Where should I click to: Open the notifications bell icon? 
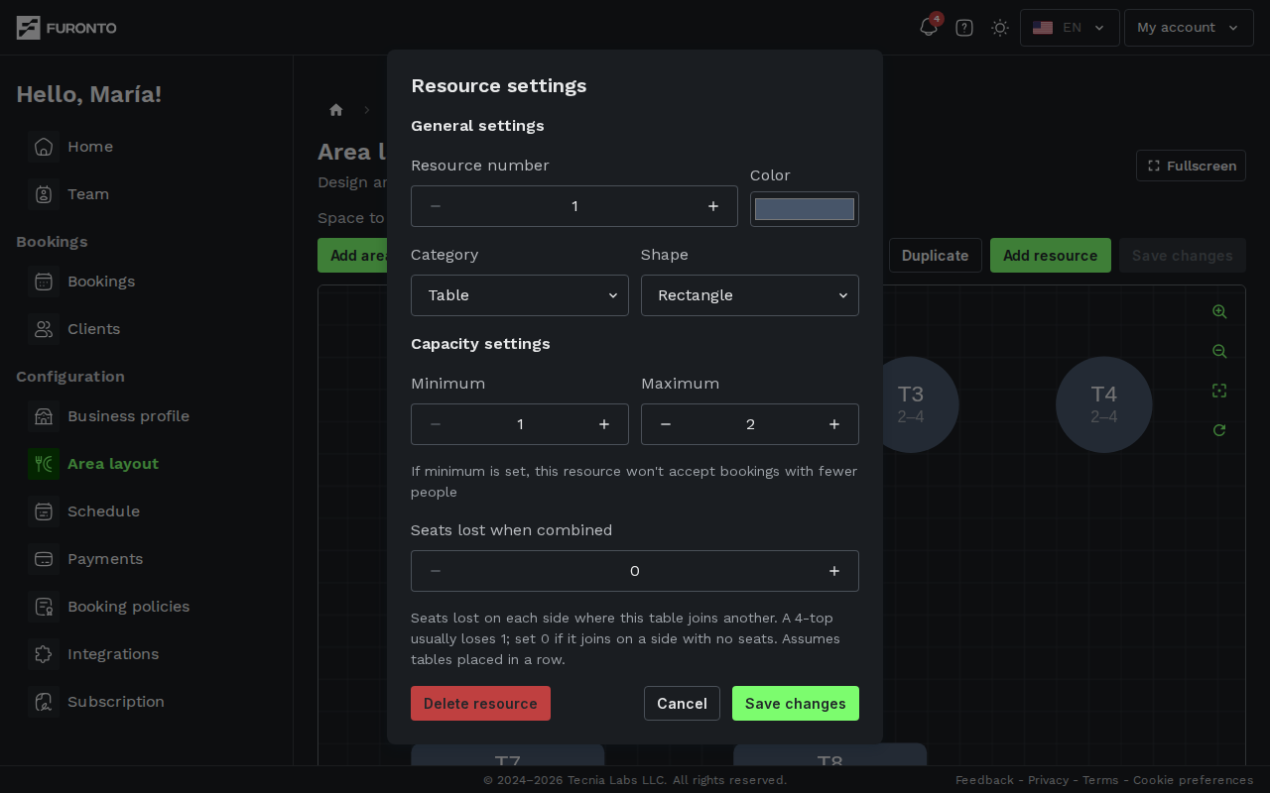point(929,28)
